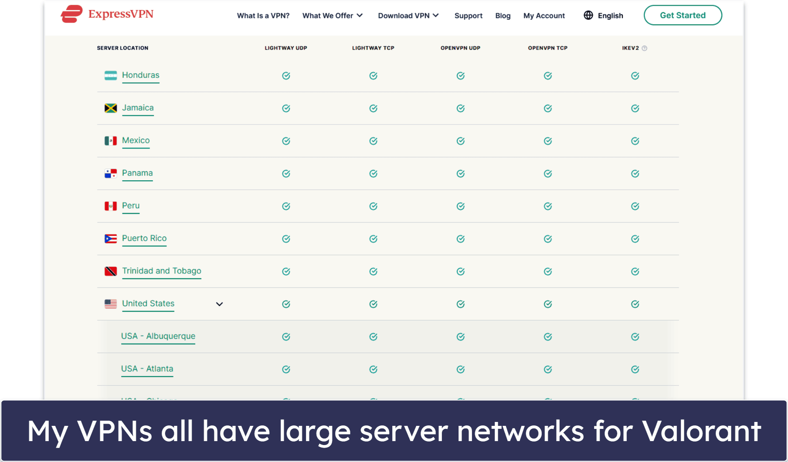Open the English language selector
Screen dimensions: 788x462
pos(604,16)
